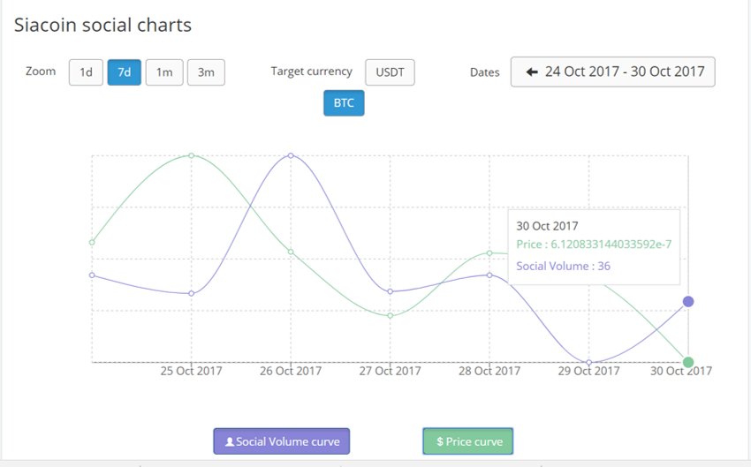Click the tooltip Price value 6.120833144033592e-7

(611, 244)
